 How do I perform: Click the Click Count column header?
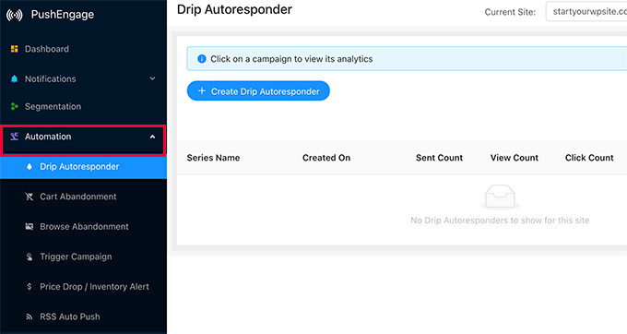(x=589, y=158)
